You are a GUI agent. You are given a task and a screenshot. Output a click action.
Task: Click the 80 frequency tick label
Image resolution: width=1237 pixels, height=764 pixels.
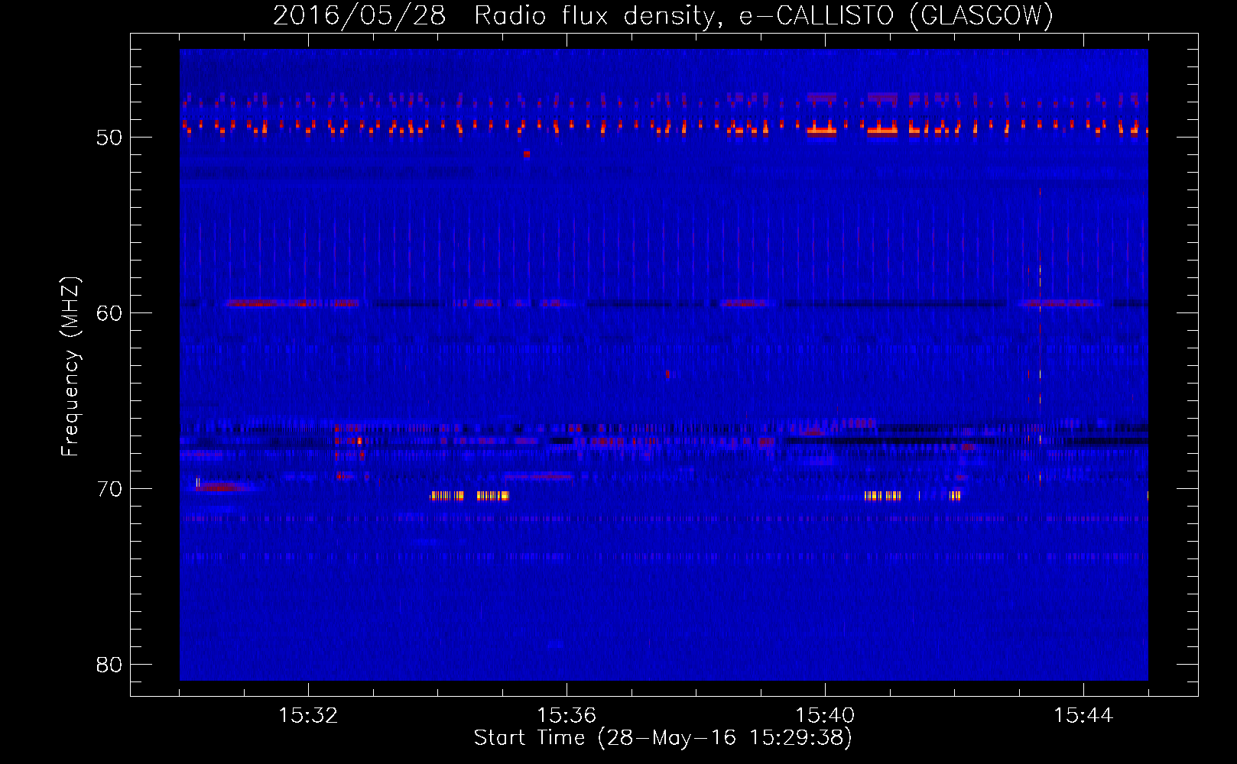[109, 665]
